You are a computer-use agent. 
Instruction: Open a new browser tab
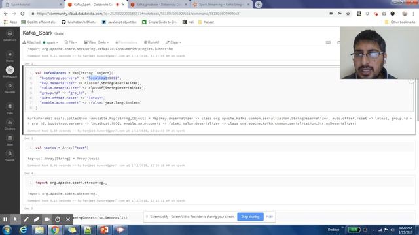pyautogui.click(x=259, y=5)
